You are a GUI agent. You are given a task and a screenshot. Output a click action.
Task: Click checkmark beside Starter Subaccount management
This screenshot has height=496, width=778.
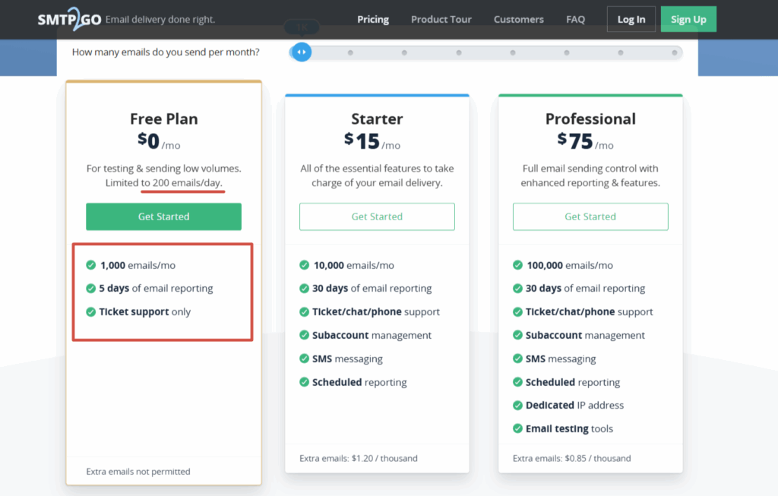[x=304, y=335]
